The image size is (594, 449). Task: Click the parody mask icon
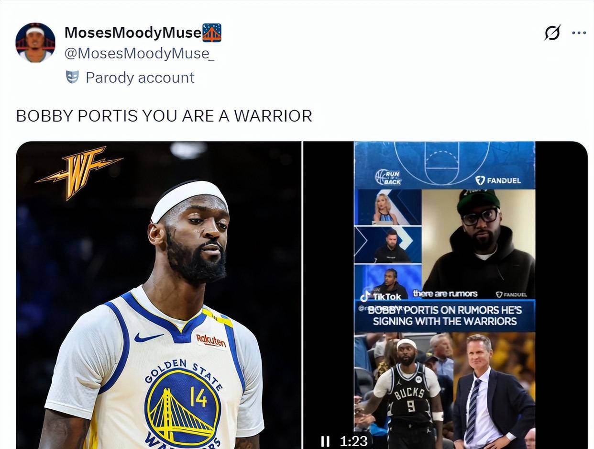pos(72,77)
